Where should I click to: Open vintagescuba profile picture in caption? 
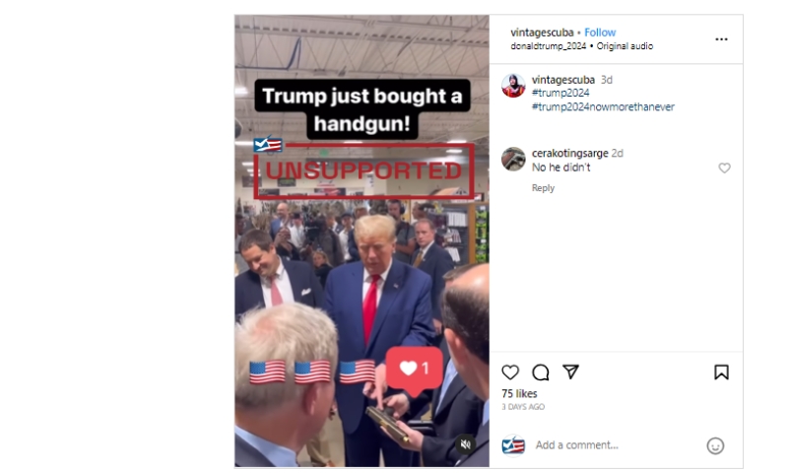click(513, 86)
